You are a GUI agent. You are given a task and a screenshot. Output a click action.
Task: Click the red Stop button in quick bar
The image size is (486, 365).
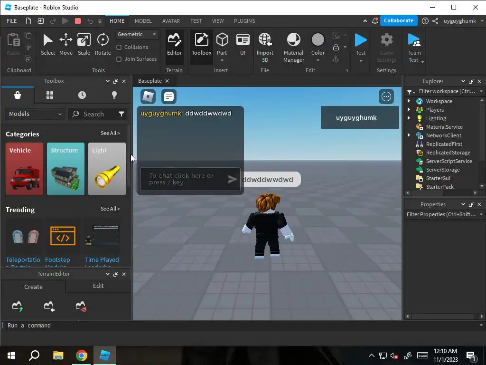(78, 21)
